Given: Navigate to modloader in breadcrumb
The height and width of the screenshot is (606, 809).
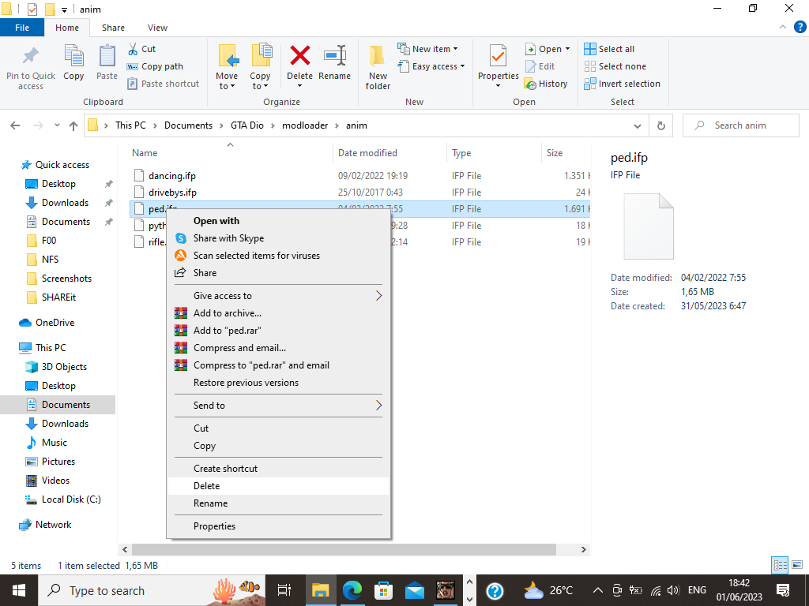Looking at the screenshot, I should [x=305, y=125].
